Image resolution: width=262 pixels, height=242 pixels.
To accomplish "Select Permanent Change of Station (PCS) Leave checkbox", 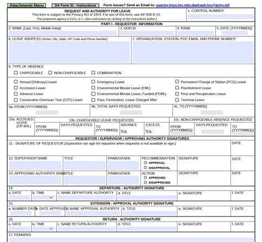I will (x=177, y=81).
